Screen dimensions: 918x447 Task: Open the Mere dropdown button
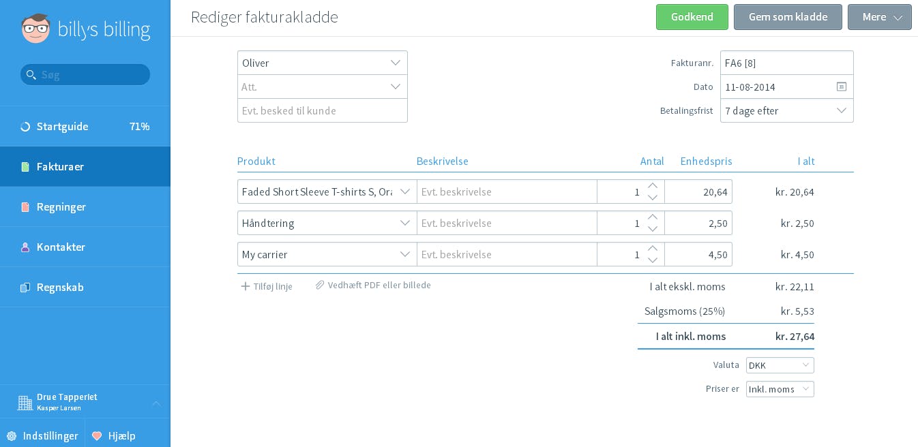coord(880,17)
